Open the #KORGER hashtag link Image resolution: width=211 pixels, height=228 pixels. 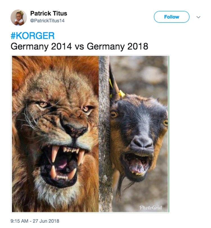[x=33, y=36]
